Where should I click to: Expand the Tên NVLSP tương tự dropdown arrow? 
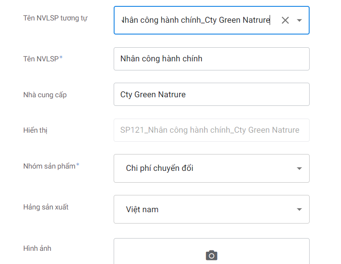pos(299,20)
